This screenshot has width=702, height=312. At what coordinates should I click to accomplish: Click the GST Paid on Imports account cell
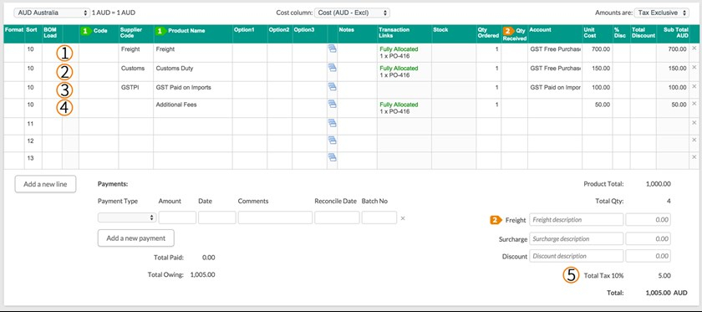(555, 90)
